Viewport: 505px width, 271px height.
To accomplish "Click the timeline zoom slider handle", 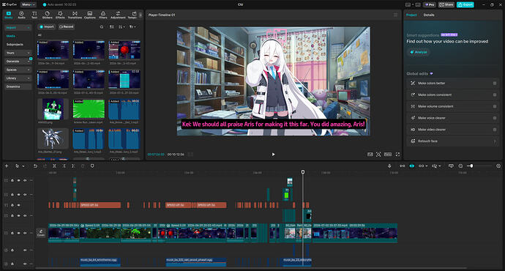I will click(x=471, y=166).
